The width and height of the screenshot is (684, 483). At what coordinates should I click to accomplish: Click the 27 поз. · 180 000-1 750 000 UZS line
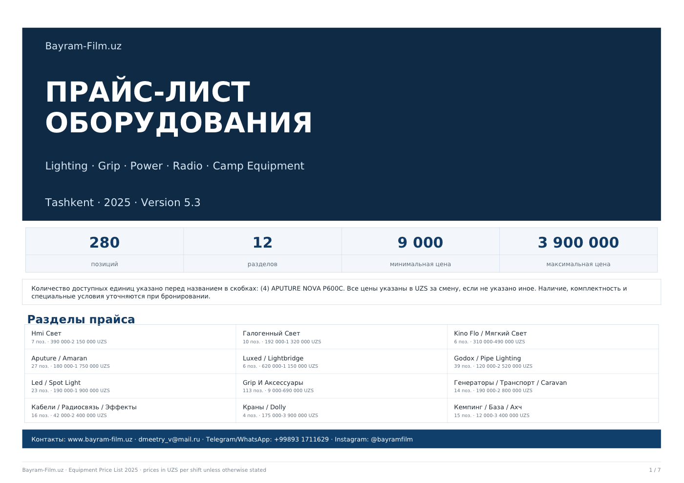(x=70, y=366)
